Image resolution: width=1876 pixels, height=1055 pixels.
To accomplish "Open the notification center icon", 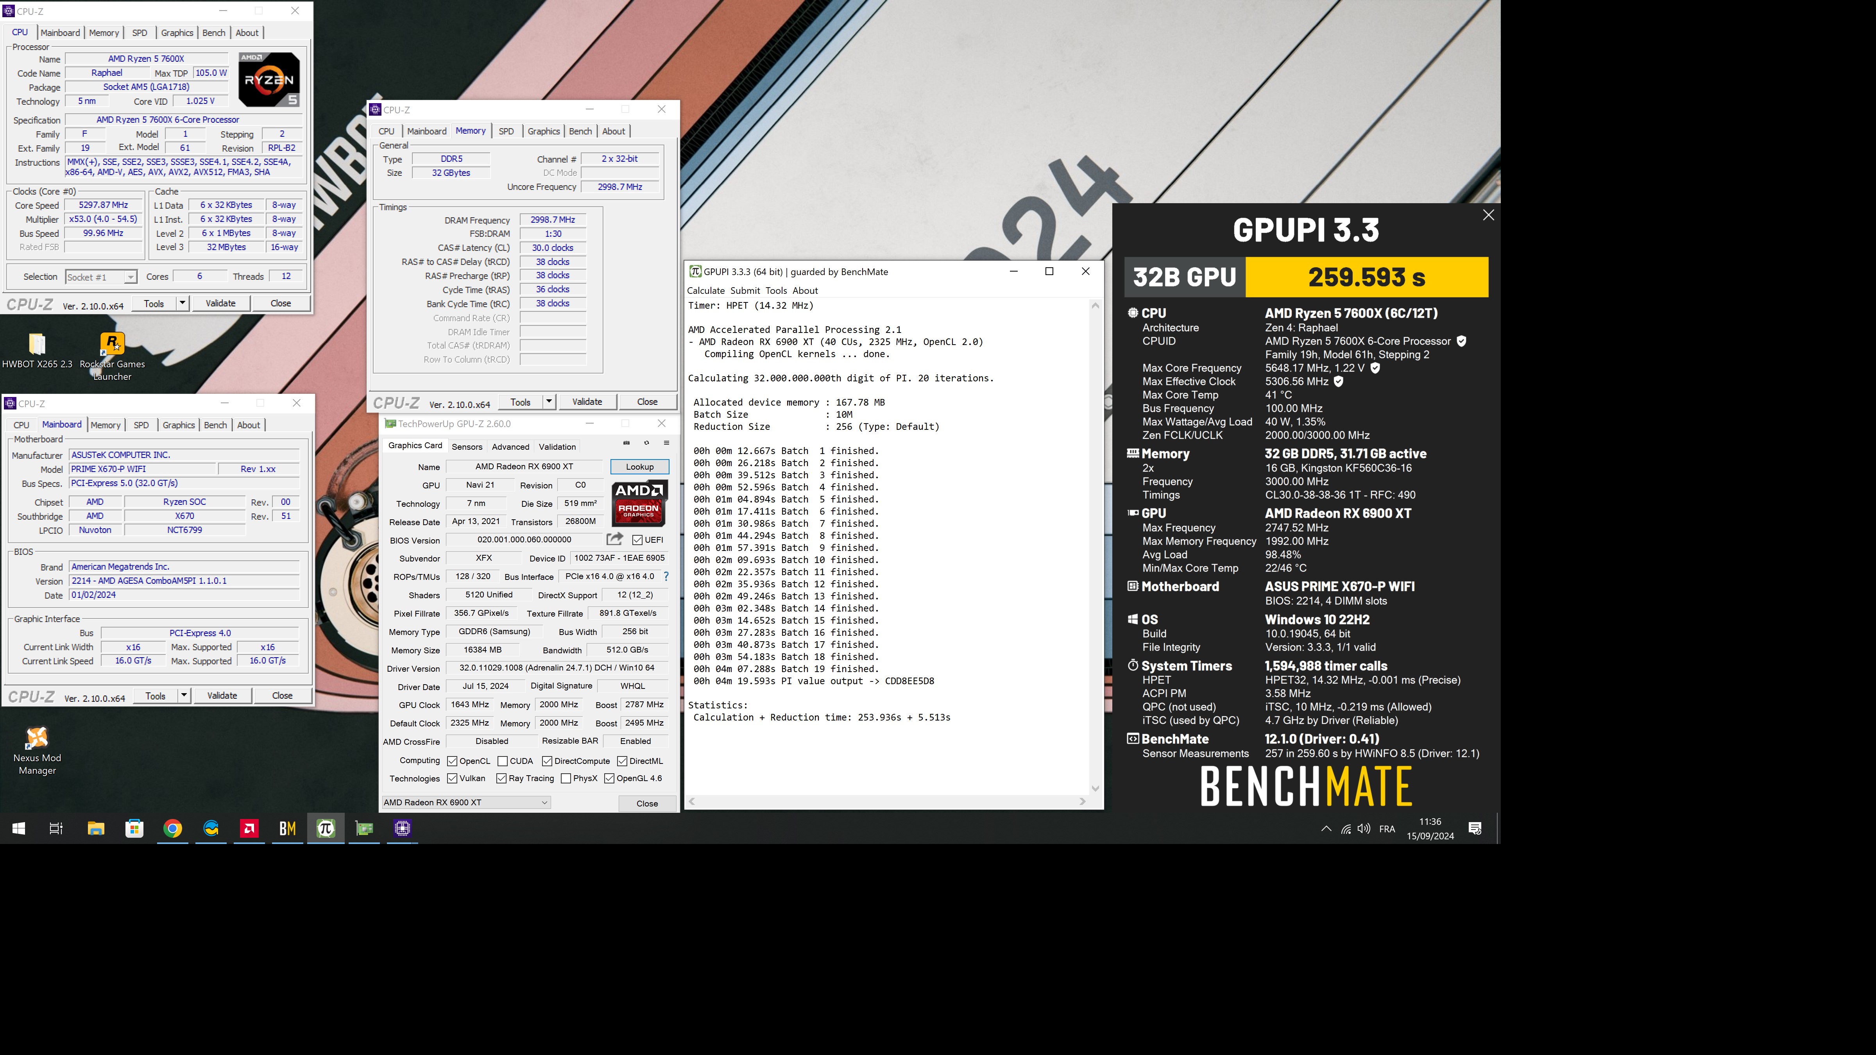I will [1475, 828].
